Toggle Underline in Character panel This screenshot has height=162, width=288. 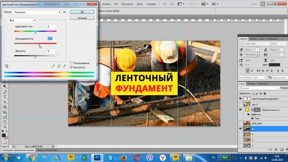(x=278, y=71)
